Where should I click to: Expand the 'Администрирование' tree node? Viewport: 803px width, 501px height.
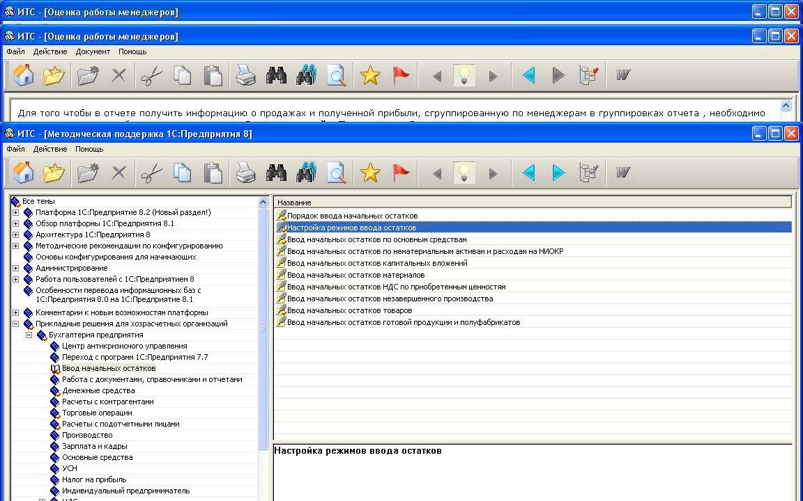[x=16, y=268]
